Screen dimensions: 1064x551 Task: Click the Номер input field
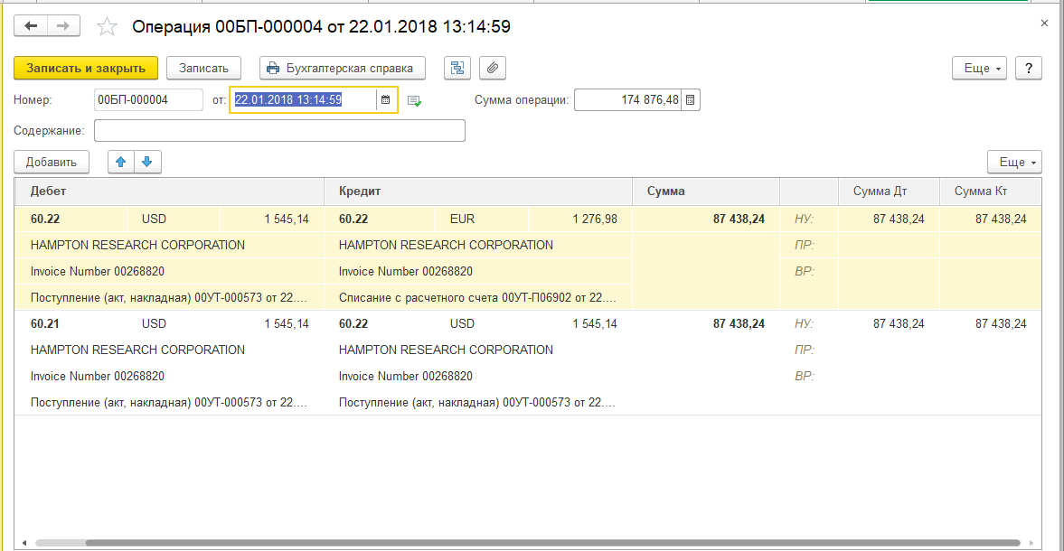click(148, 100)
